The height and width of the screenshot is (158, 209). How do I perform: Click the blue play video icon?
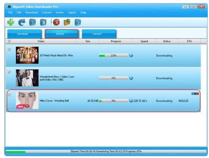click(x=78, y=22)
